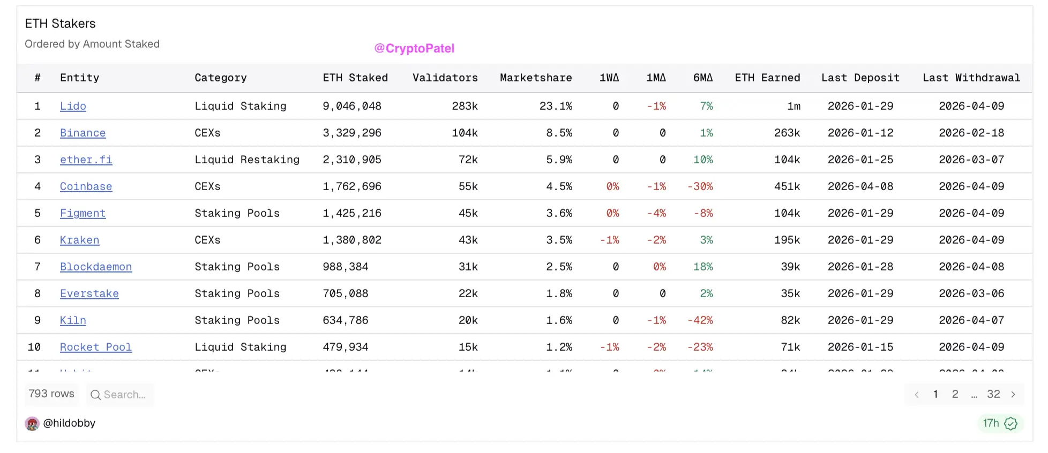Go to previous page arrow
The image size is (1048, 453).
917,395
